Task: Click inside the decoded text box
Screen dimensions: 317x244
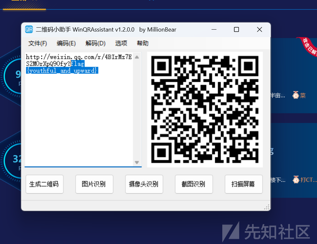Action: [79, 109]
